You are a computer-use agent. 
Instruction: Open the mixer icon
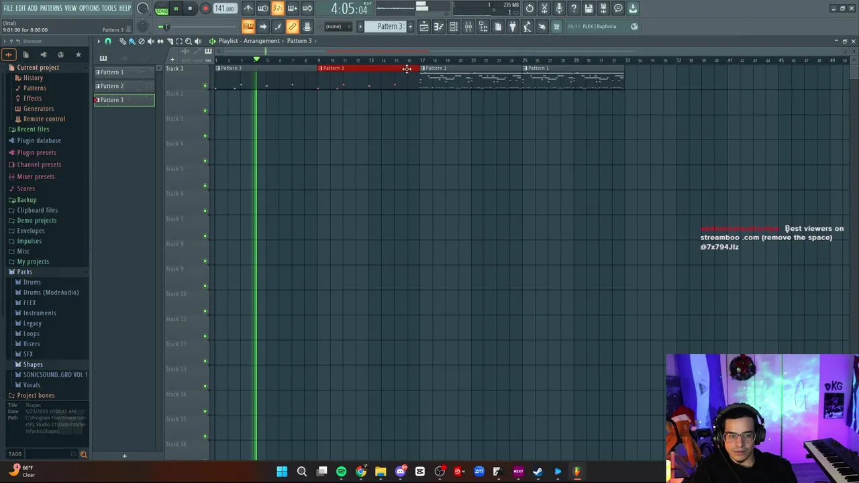pos(468,27)
